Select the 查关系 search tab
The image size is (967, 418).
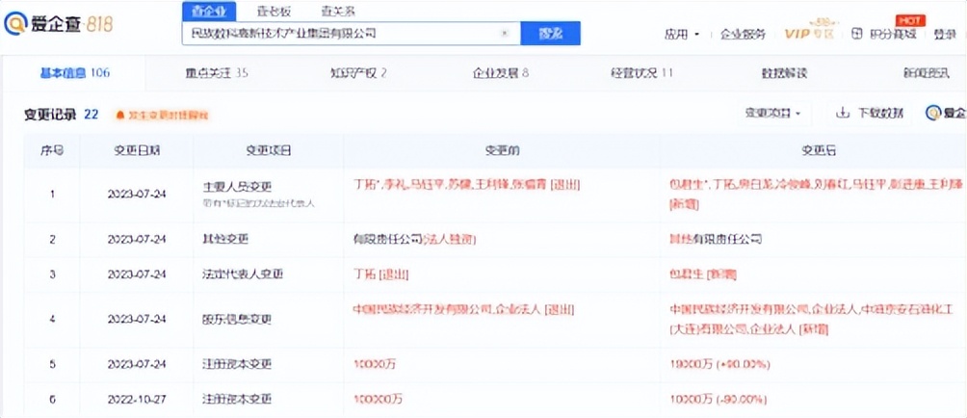pyautogui.click(x=338, y=12)
